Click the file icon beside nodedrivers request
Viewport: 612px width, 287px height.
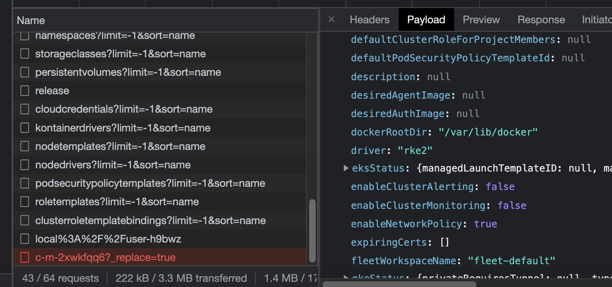tap(25, 165)
